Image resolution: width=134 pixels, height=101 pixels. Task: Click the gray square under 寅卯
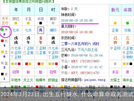click(53, 23)
